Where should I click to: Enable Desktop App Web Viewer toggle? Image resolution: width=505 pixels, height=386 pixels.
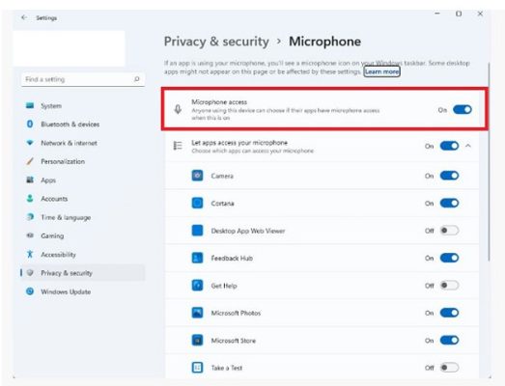click(449, 231)
